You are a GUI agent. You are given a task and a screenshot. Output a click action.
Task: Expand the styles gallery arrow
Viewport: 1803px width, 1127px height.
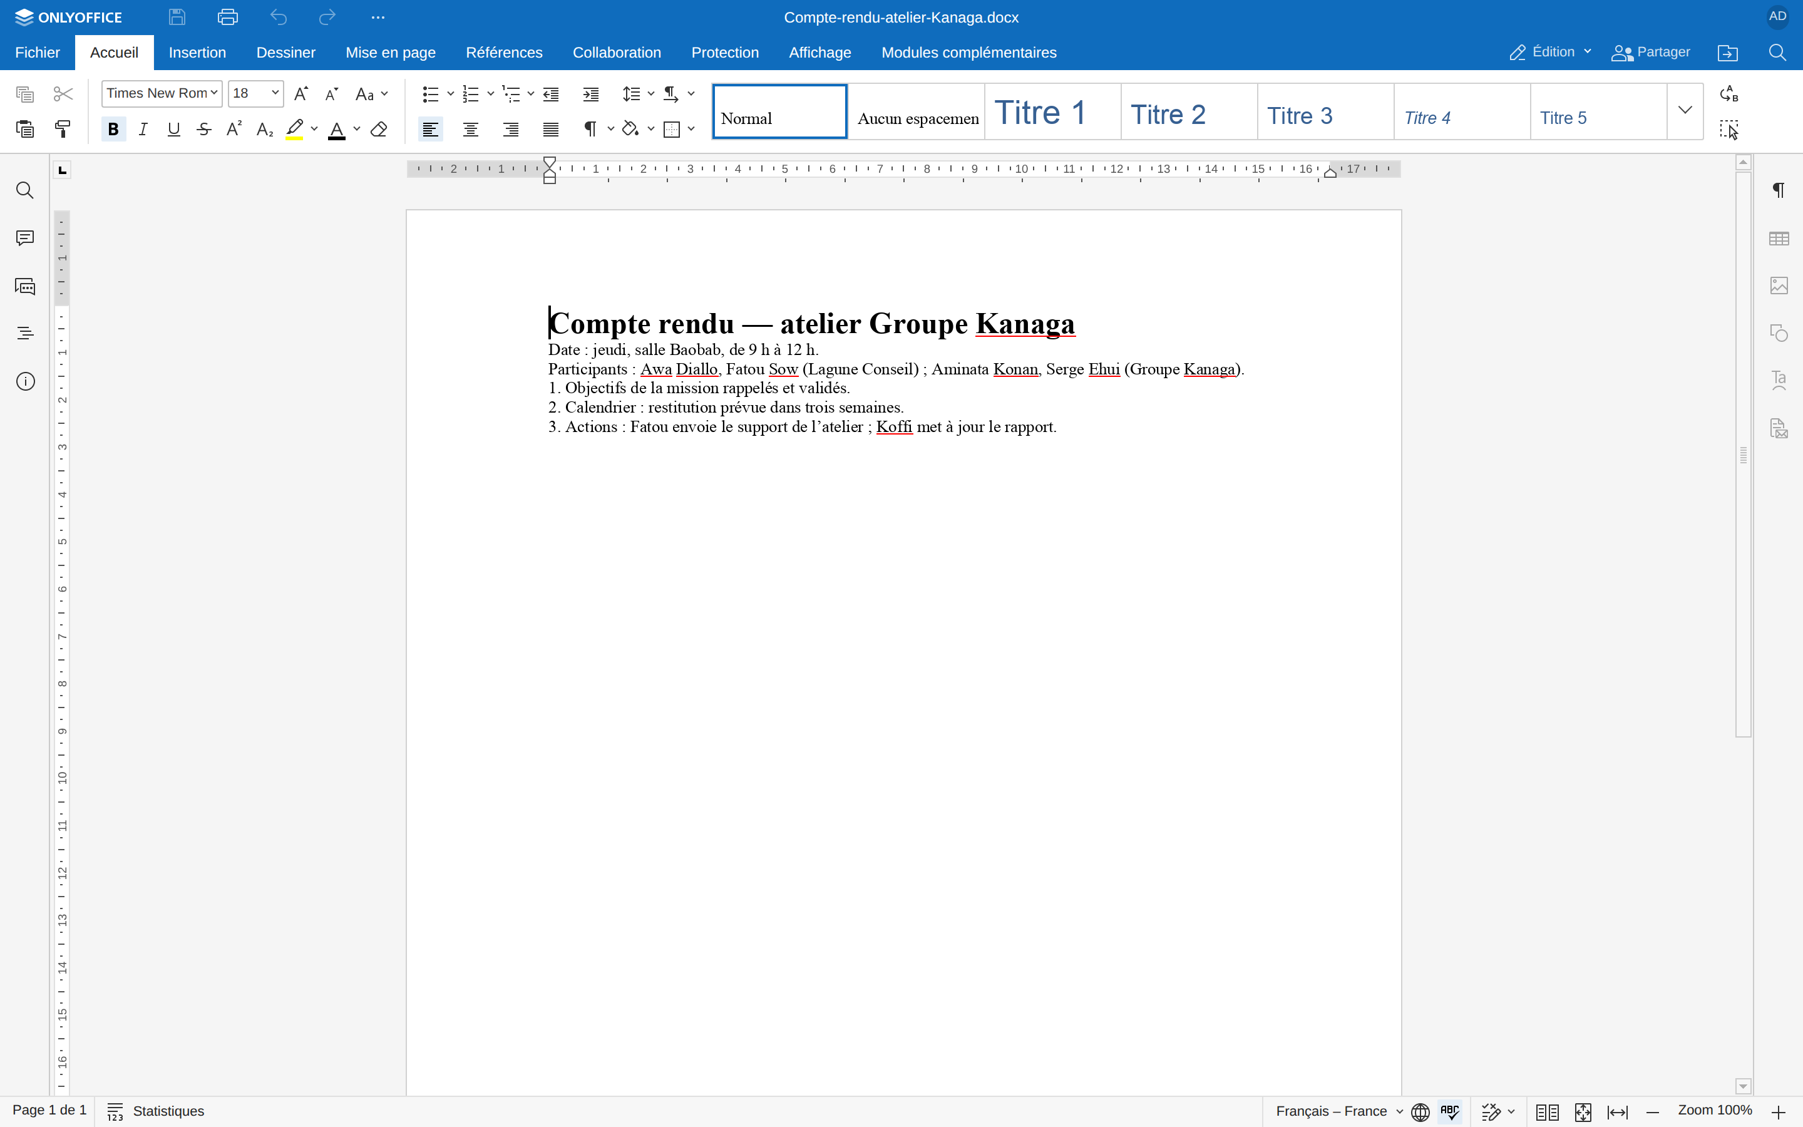point(1685,110)
